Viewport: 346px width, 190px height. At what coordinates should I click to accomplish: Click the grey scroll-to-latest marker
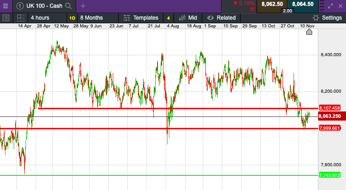click(x=309, y=32)
